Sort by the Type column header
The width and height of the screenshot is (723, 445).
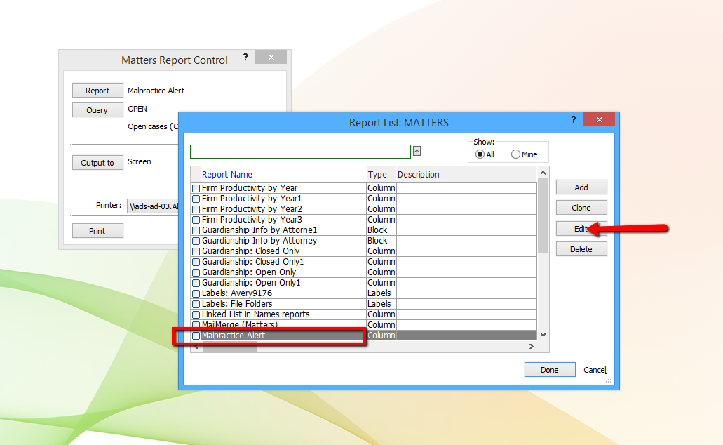[x=377, y=175]
